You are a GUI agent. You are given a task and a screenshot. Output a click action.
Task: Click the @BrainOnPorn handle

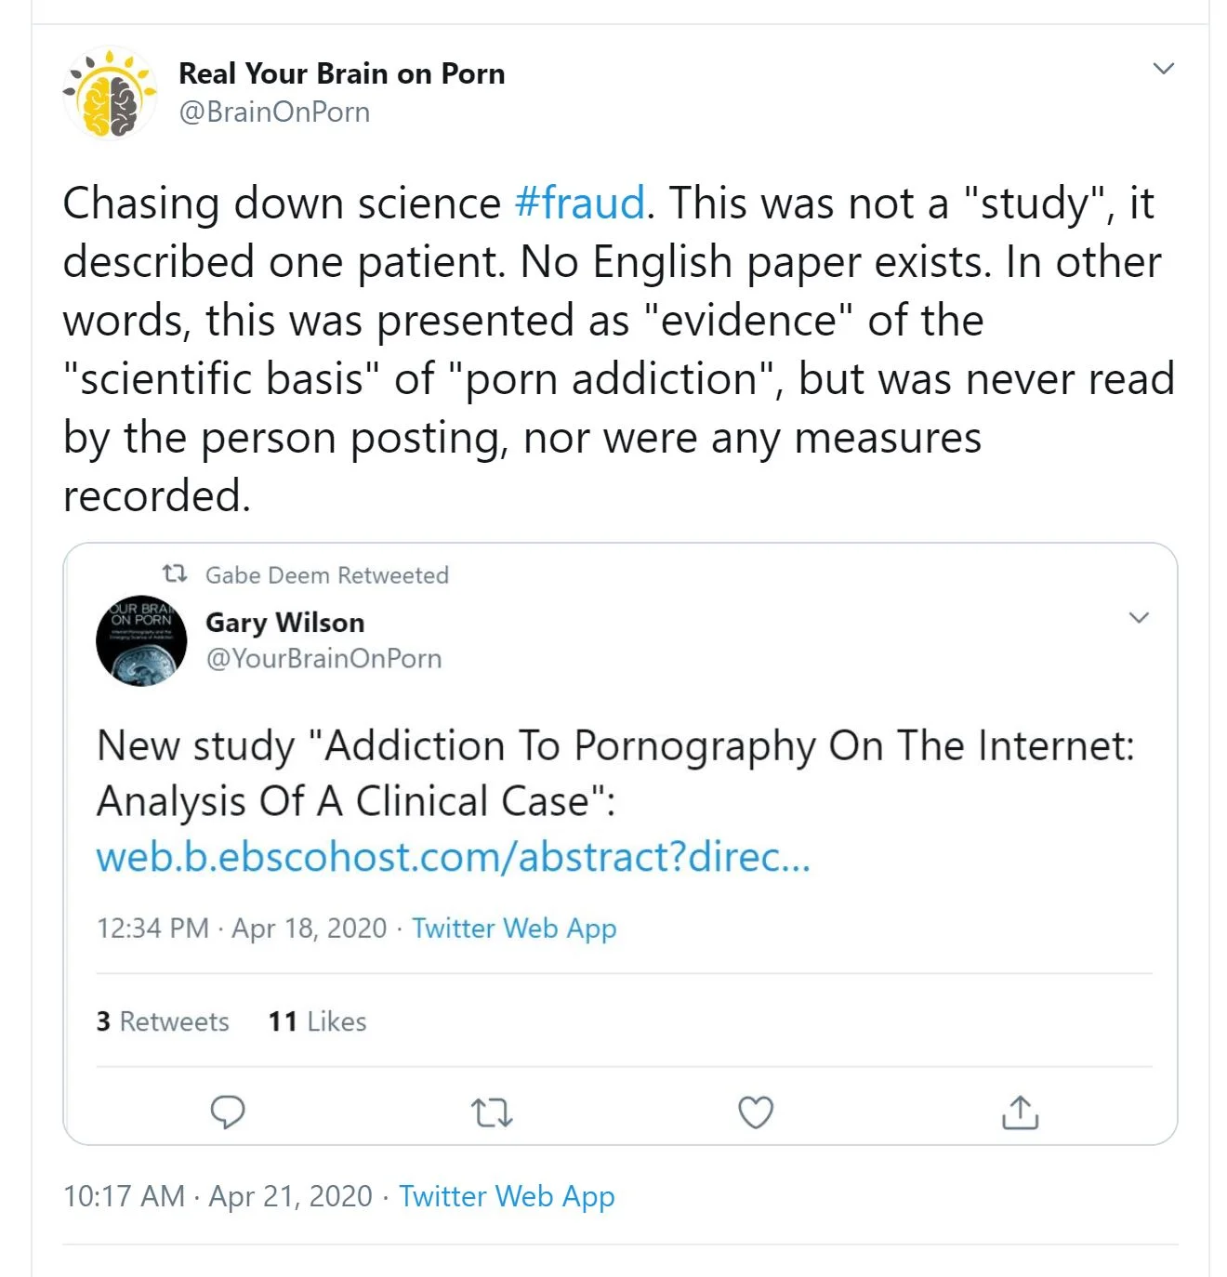274,112
